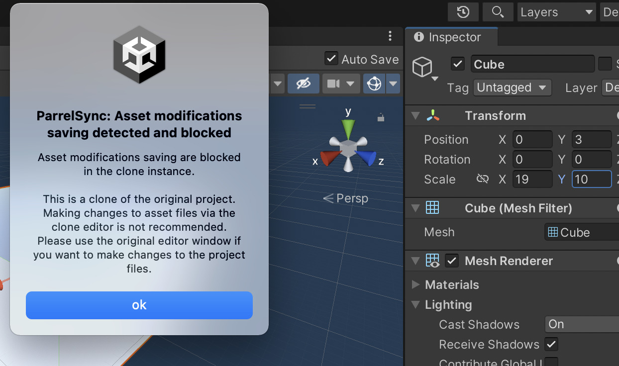Viewport: 619px width, 366px height.
Task: Click ok to dismiss the ParrelSync warning
Action: [x=139, y=305]
